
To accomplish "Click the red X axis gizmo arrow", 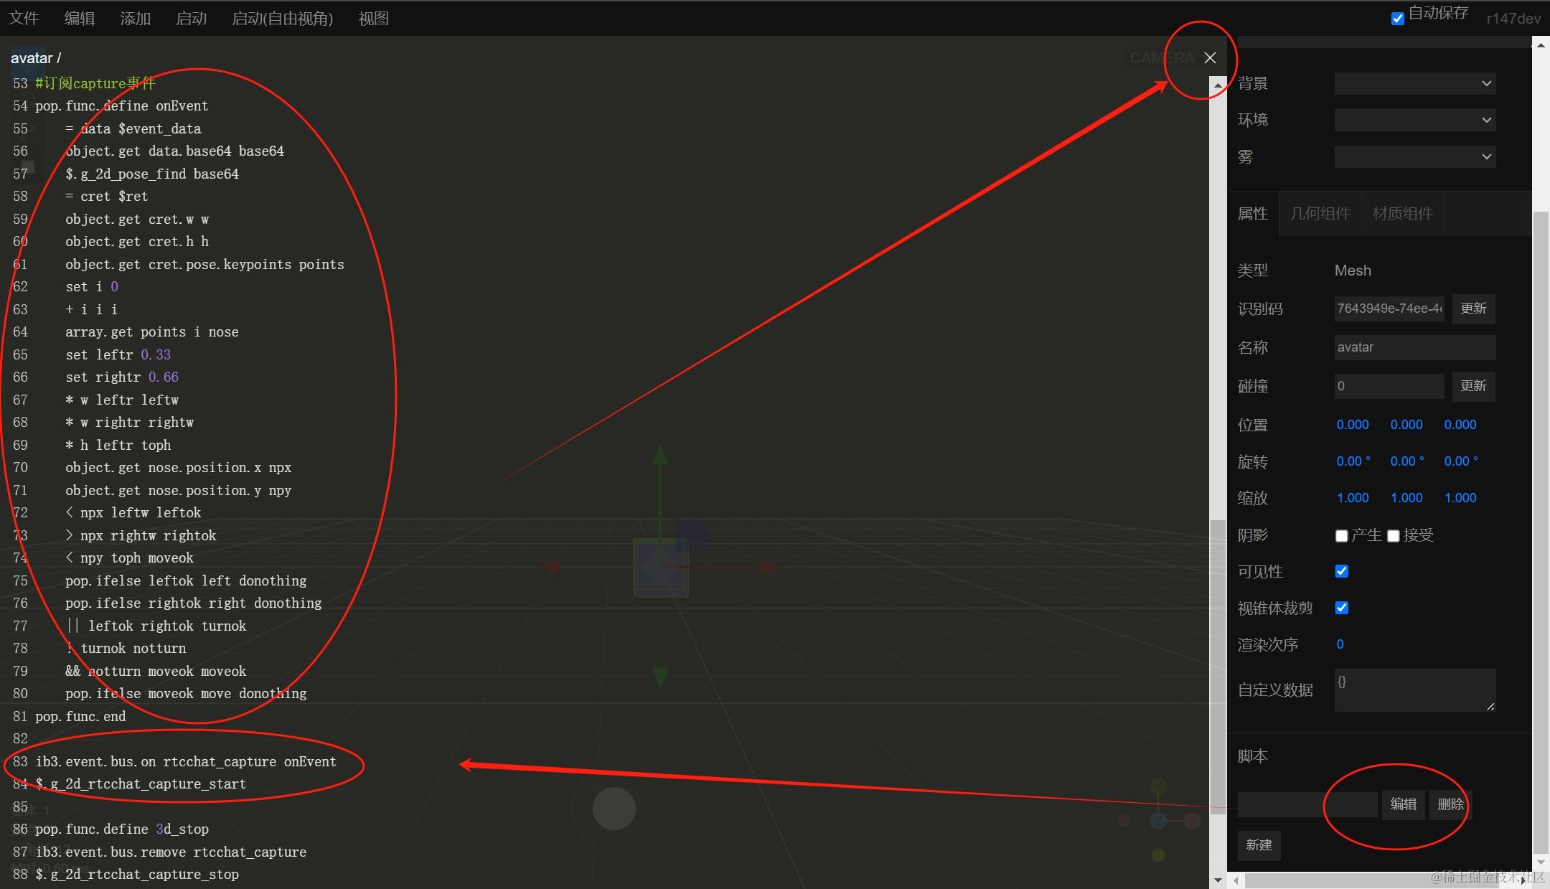I will pos(769,567).
